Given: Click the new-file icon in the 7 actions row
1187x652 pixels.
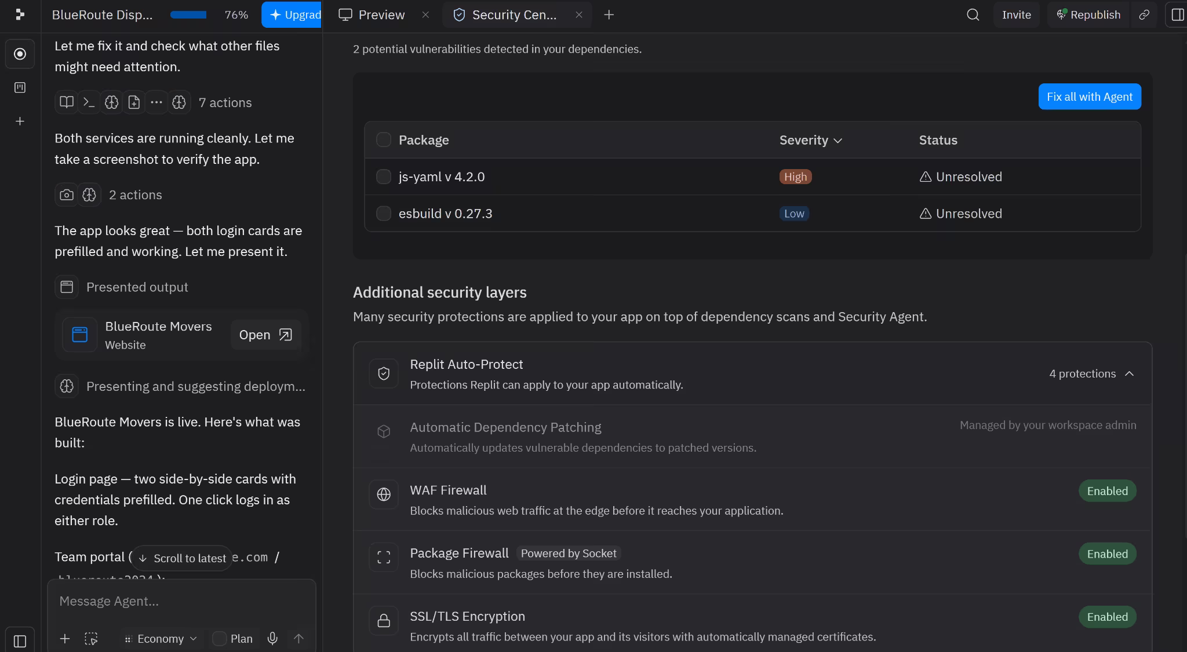Looking at the screenshot, I should (x=134, y=102).
